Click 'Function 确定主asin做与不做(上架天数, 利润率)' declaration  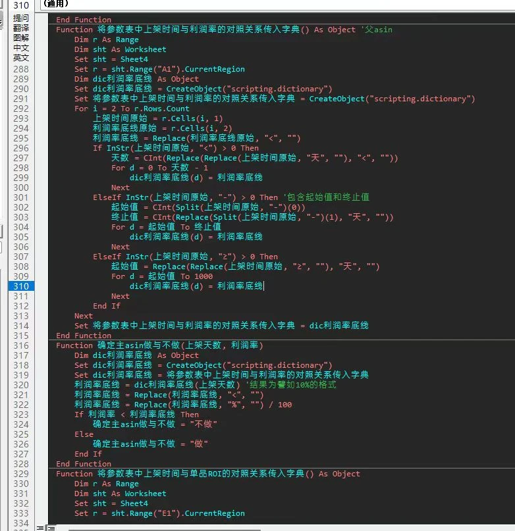click(159, 345)
